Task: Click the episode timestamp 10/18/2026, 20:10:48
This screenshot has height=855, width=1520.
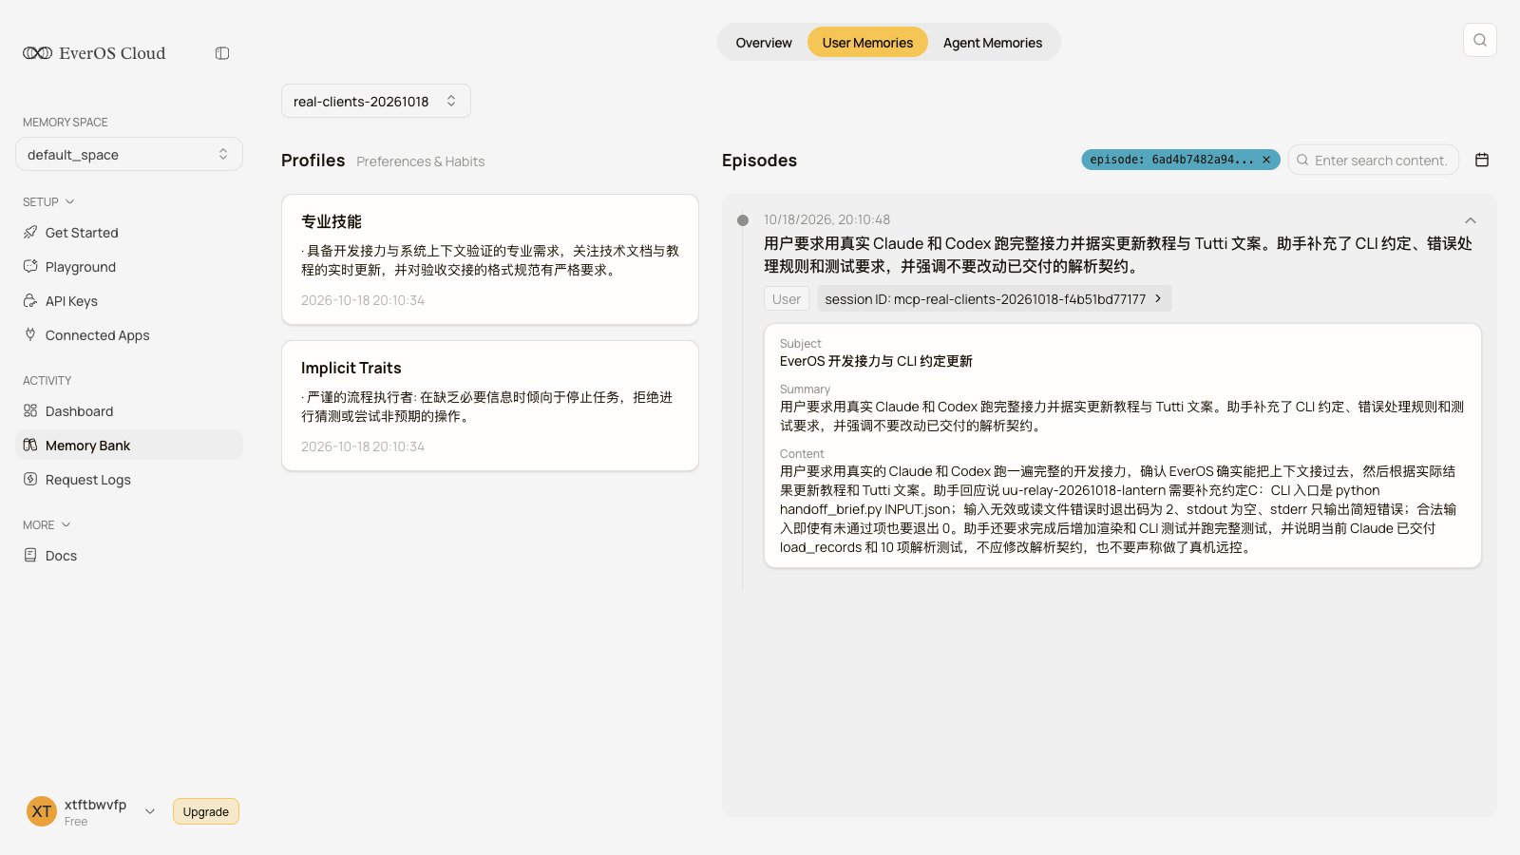Action: [x=827, y=219]
